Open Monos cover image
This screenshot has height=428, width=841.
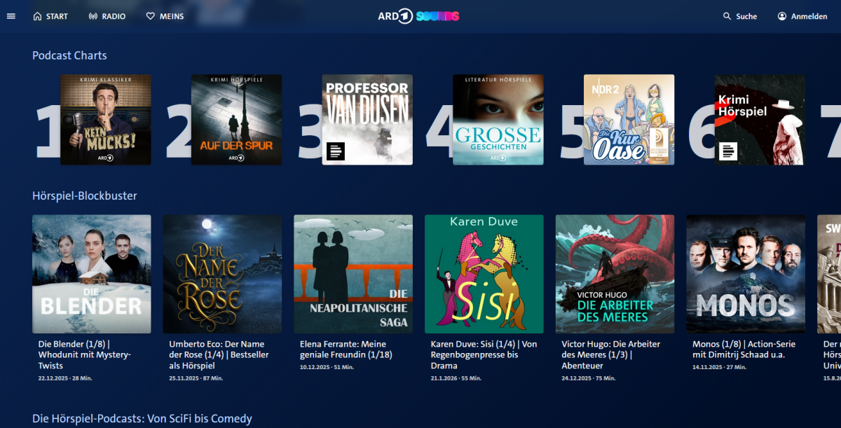746,274
